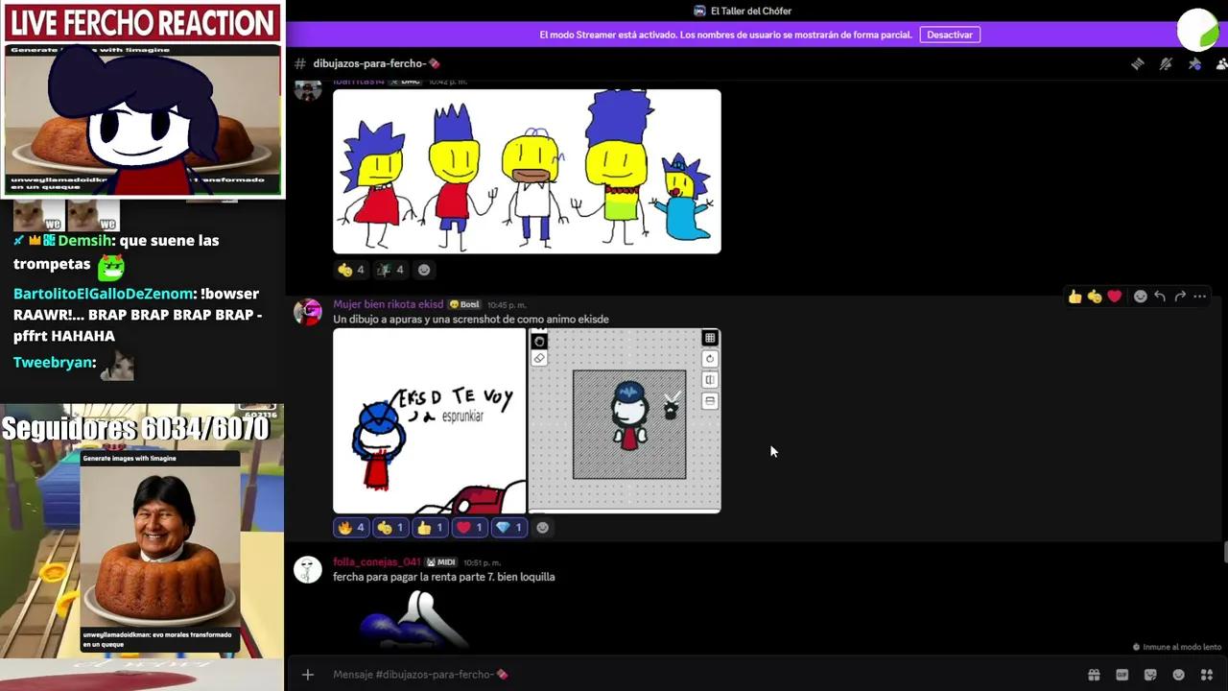Screen dimensions: 1228x691
Task: Click the chat scrollbar thumb
Action: [1224, 552]
